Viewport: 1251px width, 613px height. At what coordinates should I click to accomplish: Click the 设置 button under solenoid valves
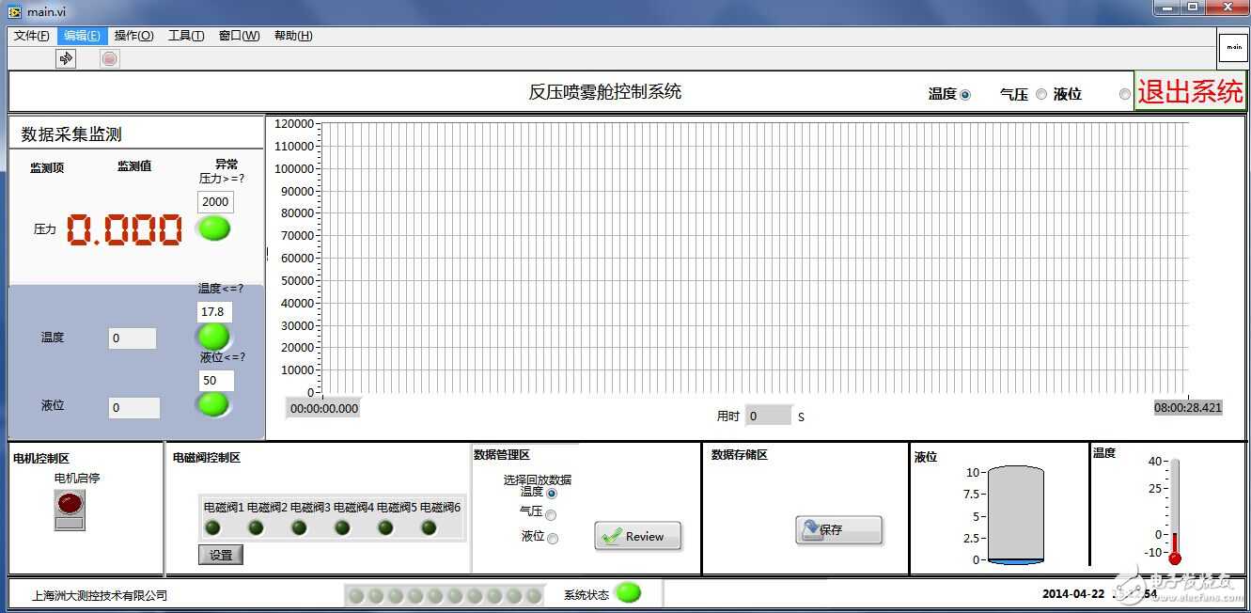click(x=221, y=555)
